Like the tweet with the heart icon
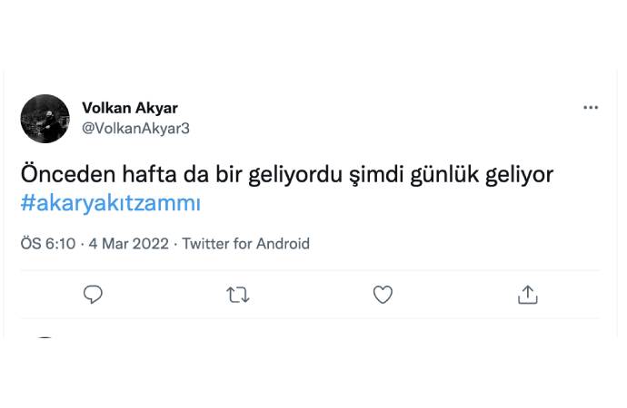The width and height of the screenshot is (627, 408). pyautogui.click(x=383, y=295)
